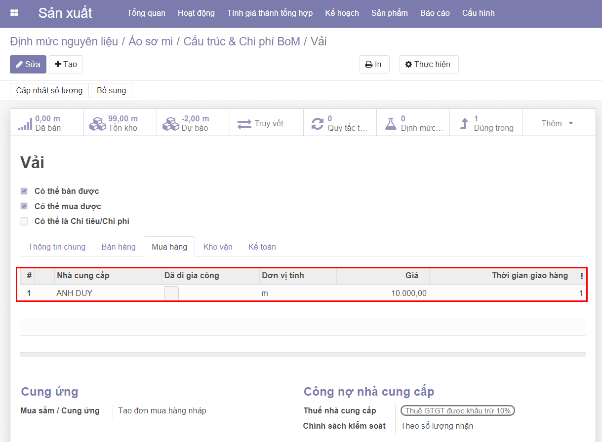Enable Có thể là Chi tiêu/Chi phí checkbox
The height and width of the screenshot is (442, 602).
[24, 221]
